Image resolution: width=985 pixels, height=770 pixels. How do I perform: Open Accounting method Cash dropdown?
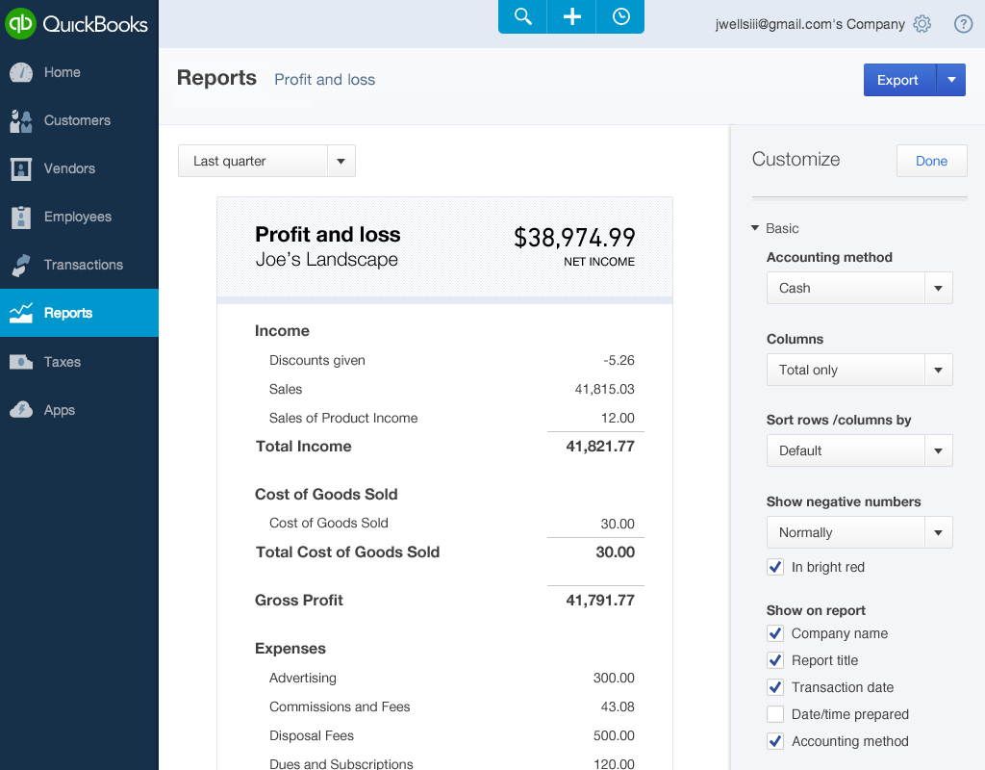(x=859, y=288)
